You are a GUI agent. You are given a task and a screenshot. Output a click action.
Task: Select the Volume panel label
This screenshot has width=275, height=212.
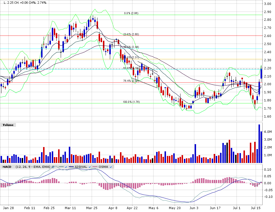click(8, 125)
